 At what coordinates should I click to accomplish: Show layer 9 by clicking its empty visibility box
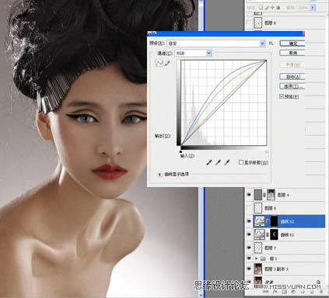point(249,208)
